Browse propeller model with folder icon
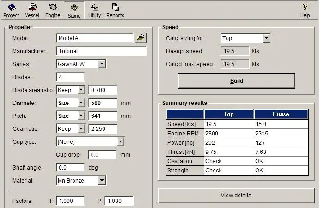This screenshot has height=208, width=319. pos(141,38)
